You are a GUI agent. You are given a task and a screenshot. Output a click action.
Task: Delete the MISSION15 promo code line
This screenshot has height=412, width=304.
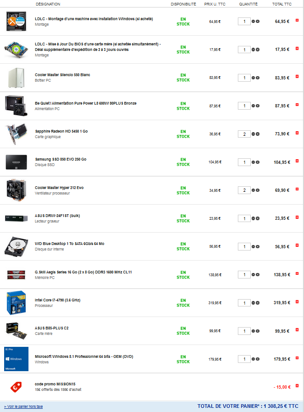pyautogui.click(x=297, y=386)
